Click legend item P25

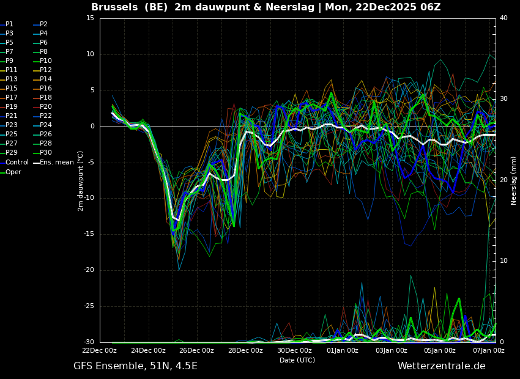tap(9, 134)
